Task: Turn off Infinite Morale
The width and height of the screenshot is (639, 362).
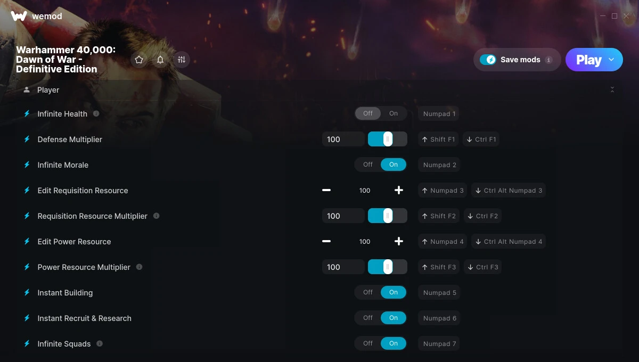Action: pos(368,164)
